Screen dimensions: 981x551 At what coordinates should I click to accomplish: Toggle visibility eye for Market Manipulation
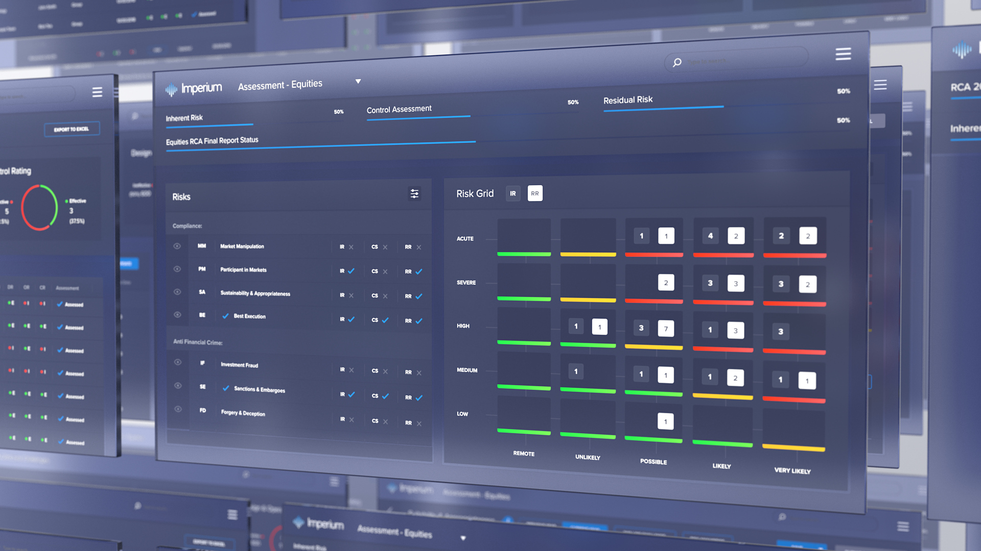177,246
